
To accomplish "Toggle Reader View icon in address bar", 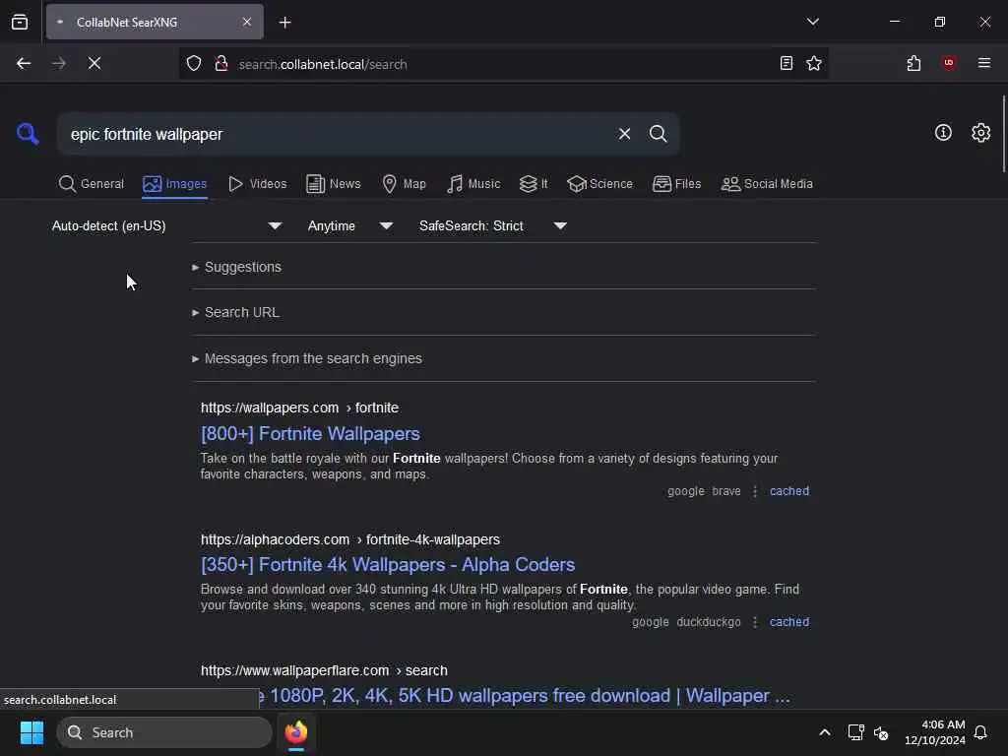I will point(786,63).
